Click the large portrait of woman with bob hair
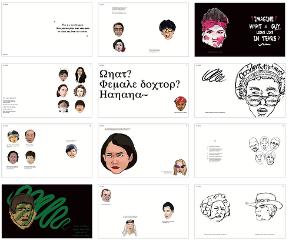This screenshot has width=289, height=241. click(x=119, y=153)
